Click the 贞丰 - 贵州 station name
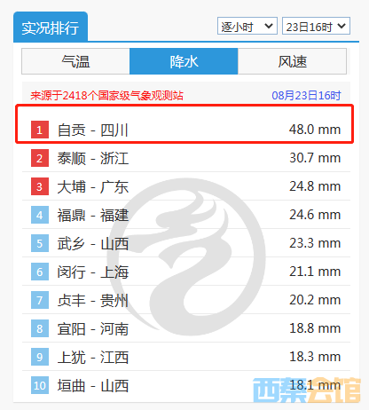Image resolution: width=369 pixels, height=410 pixels. [93, 301]
